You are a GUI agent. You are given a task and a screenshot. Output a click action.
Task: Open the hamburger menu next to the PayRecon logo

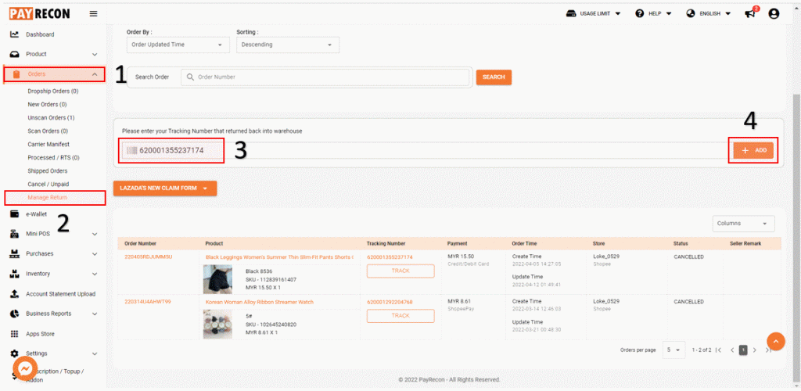pyautogui.click(x=94, y=14)
